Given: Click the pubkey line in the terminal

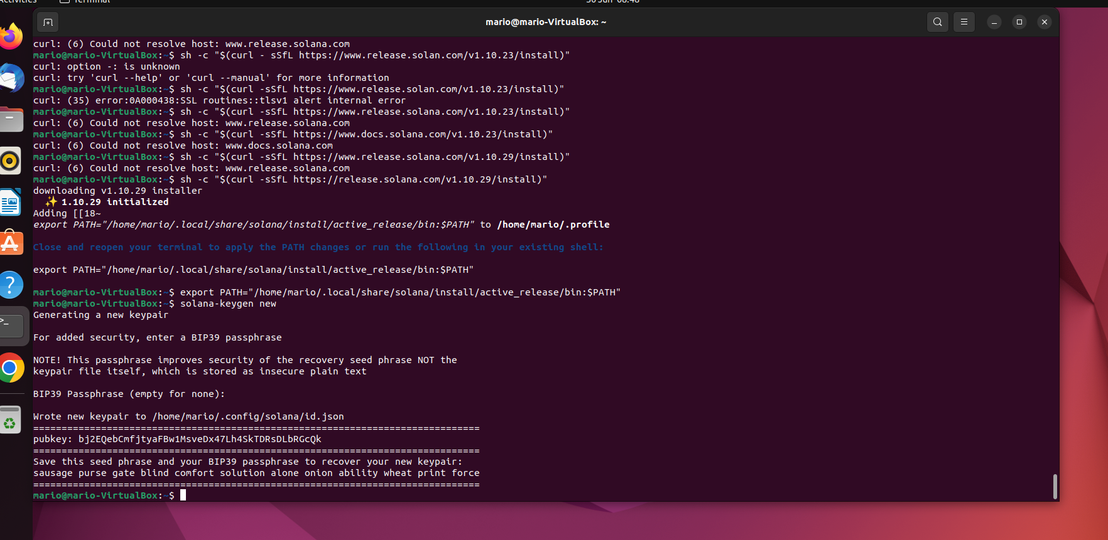Looking at the screenshot, I should pyautogui.click(x=177, y=439).
